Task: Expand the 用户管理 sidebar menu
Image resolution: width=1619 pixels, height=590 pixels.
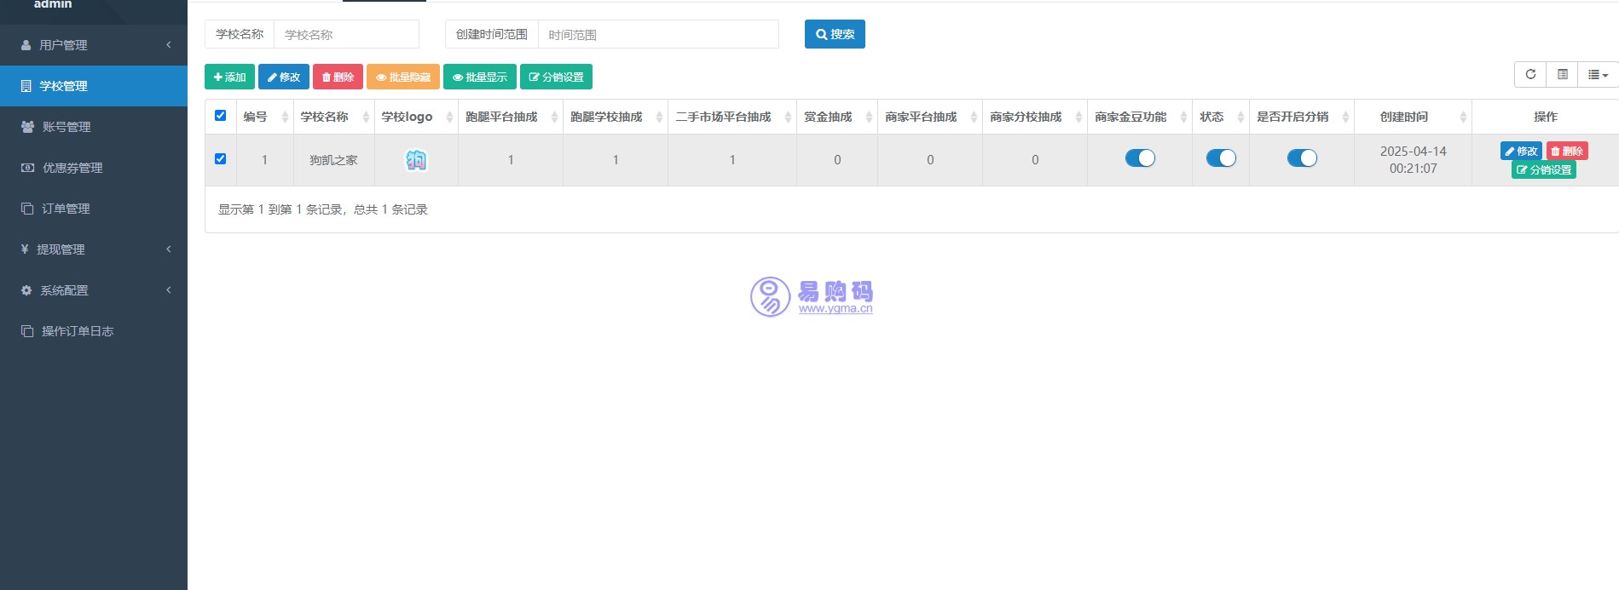Action: pyautogui.click(x=94, y=45)
